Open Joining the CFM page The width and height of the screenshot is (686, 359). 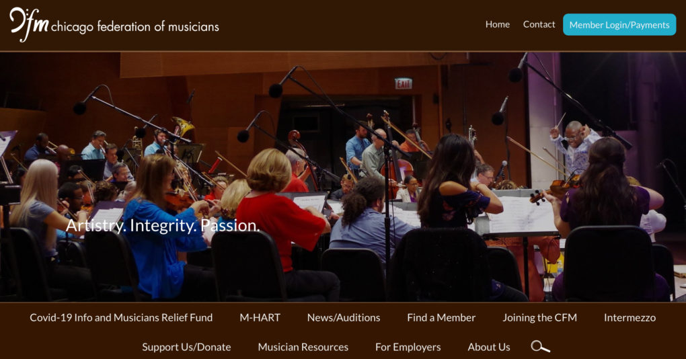click(539, 317)
